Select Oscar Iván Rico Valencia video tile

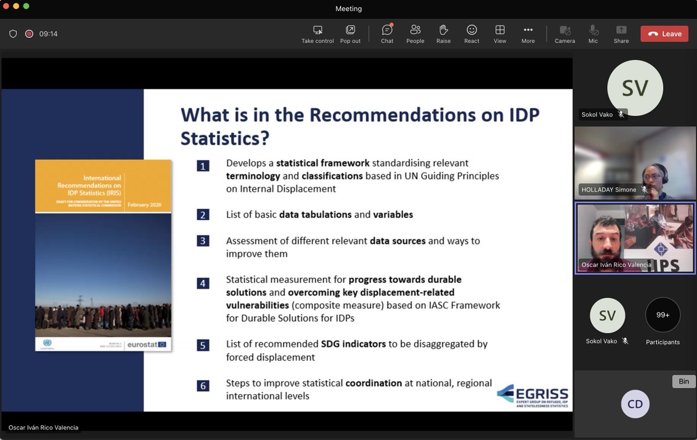pos(635,238)
